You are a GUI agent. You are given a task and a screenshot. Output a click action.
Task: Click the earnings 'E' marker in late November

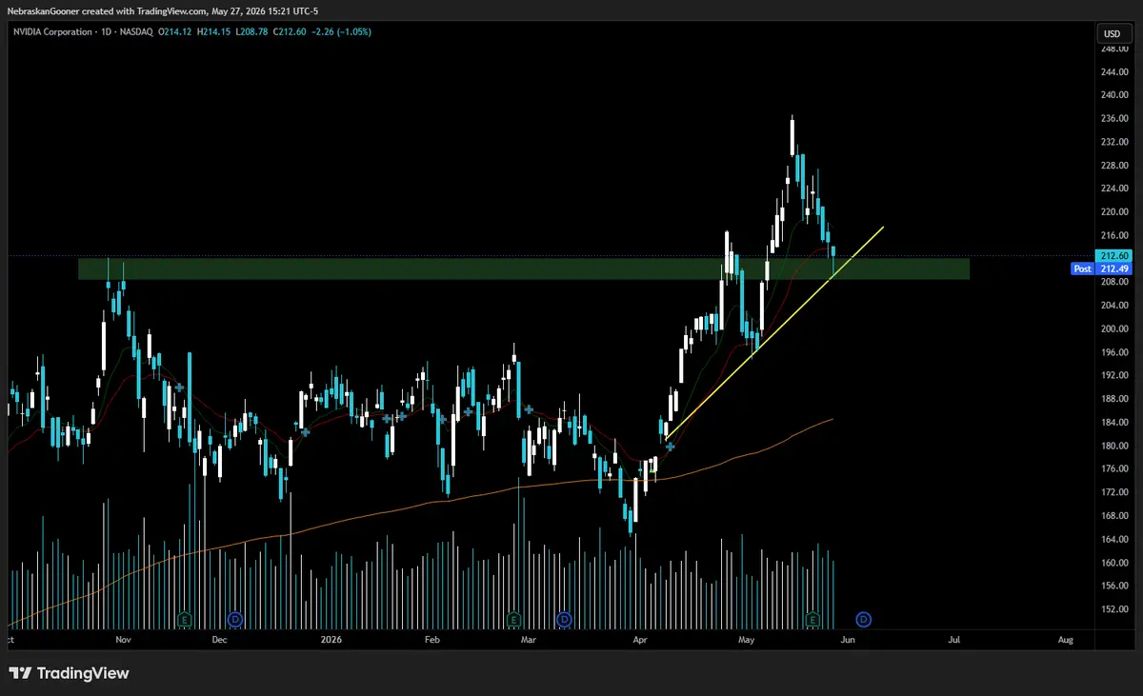click(185, 620)
